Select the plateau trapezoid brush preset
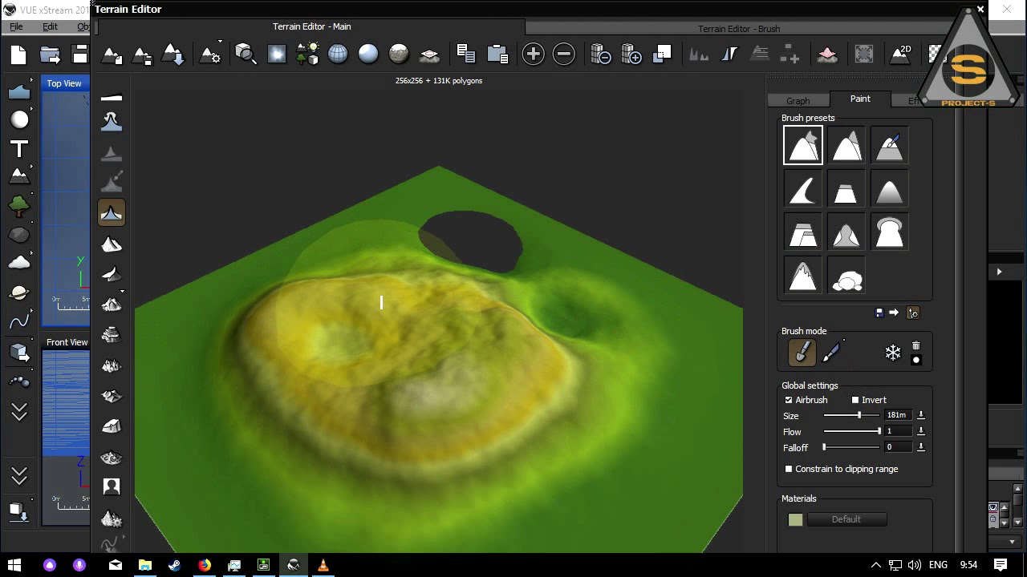This screenshot has height=577, width=1027. coord(846,190)
